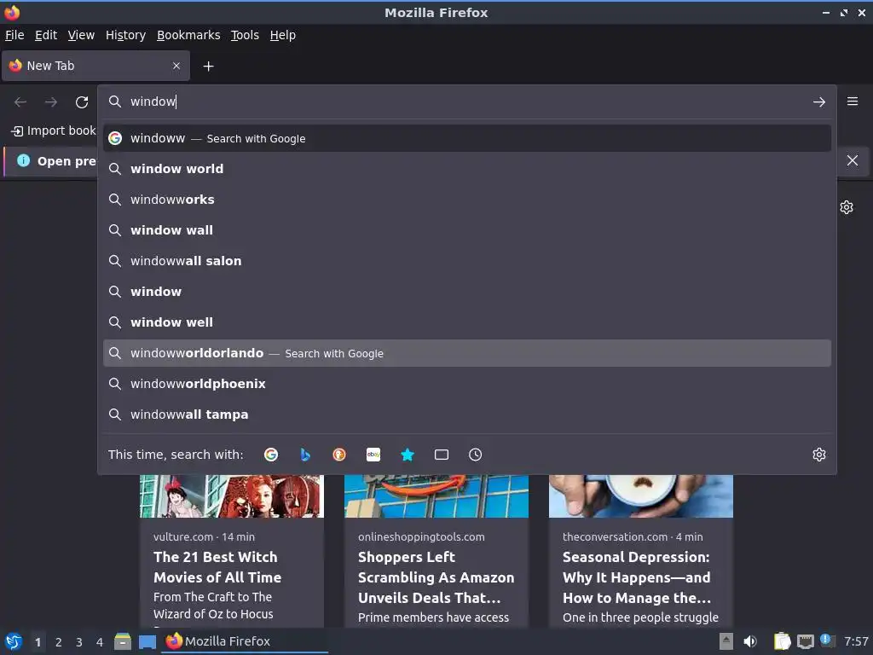The width and height of the screenshot is (873, 655).
Task: Open the History menu
Action: [126, 35]
